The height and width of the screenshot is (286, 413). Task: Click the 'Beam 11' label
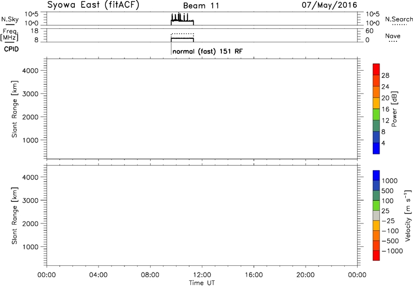[201, 6]
